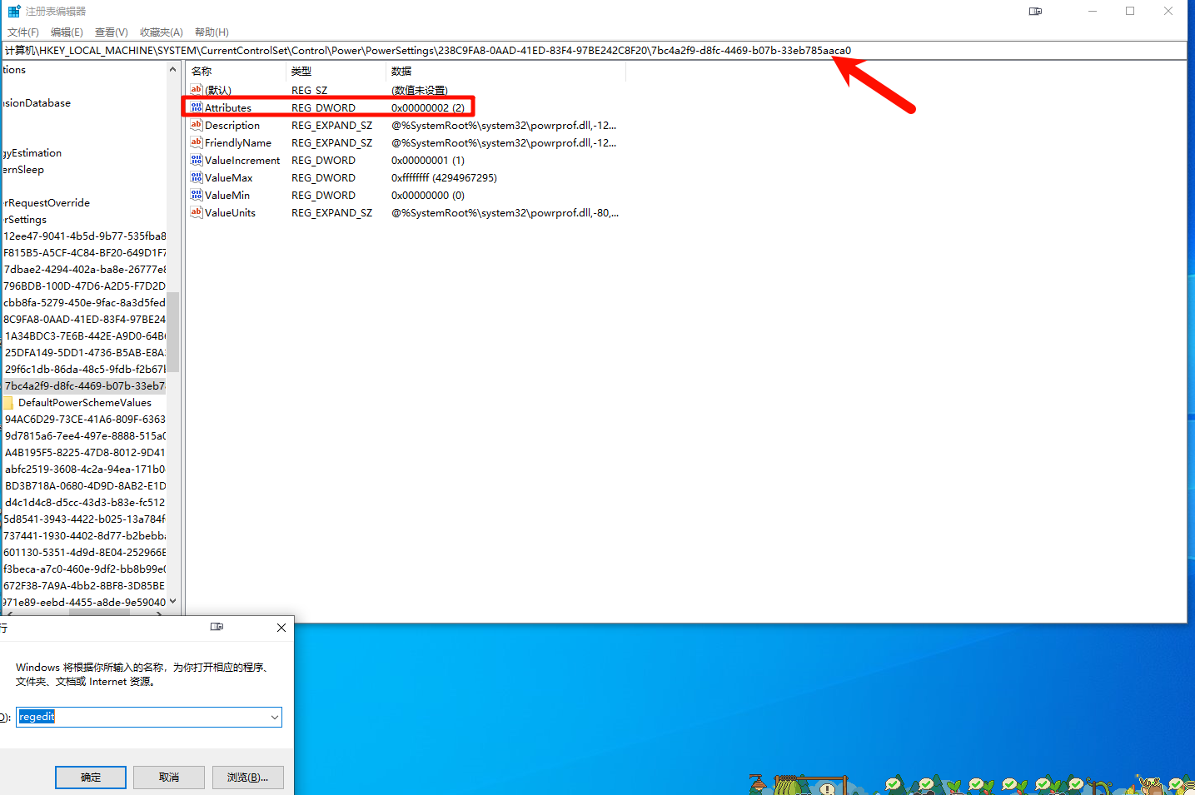1195x795 pixels.
Task: Select the (默认) value name
Action: point(218,90)
